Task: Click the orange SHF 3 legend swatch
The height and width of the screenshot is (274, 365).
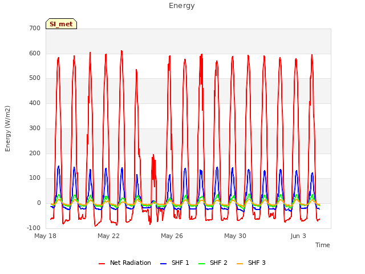Action: point(240,264)
